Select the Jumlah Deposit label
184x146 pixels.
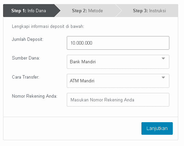pos(28,39)
